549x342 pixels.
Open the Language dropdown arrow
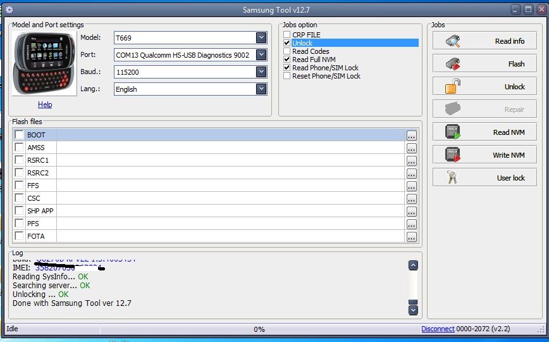pyautogui.click(x=261, y=89)
